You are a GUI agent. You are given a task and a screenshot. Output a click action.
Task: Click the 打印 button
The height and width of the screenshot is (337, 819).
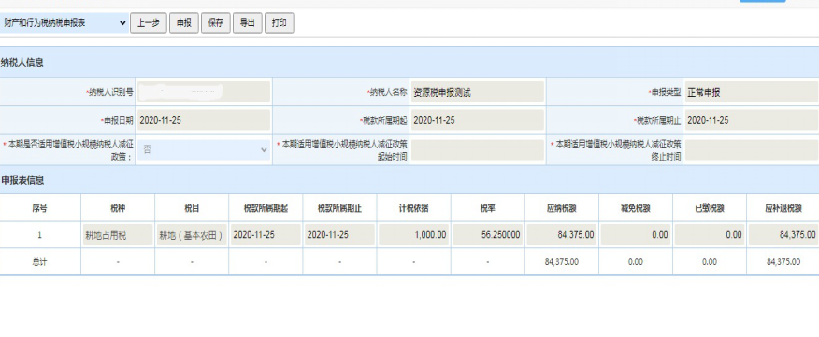tap(280, 23)
